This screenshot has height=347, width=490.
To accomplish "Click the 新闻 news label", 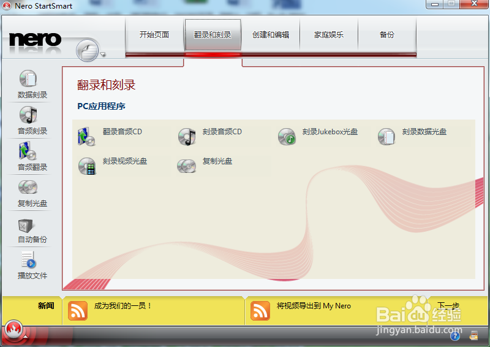I will 46,306.
